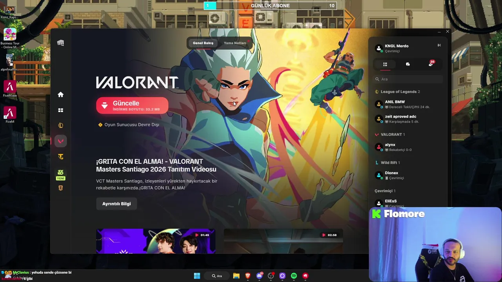This screenshot has height=282, width=502.
Task: Open Spotify from the taskbar
Action: click(294, 276)
